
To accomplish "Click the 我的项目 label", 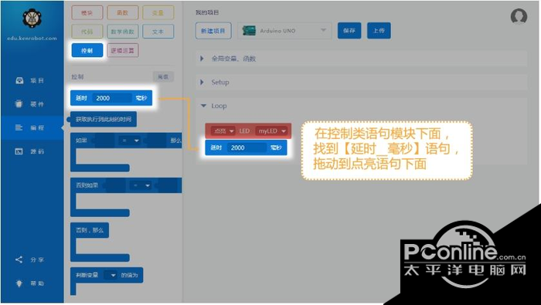I will (x=207, y=12).
